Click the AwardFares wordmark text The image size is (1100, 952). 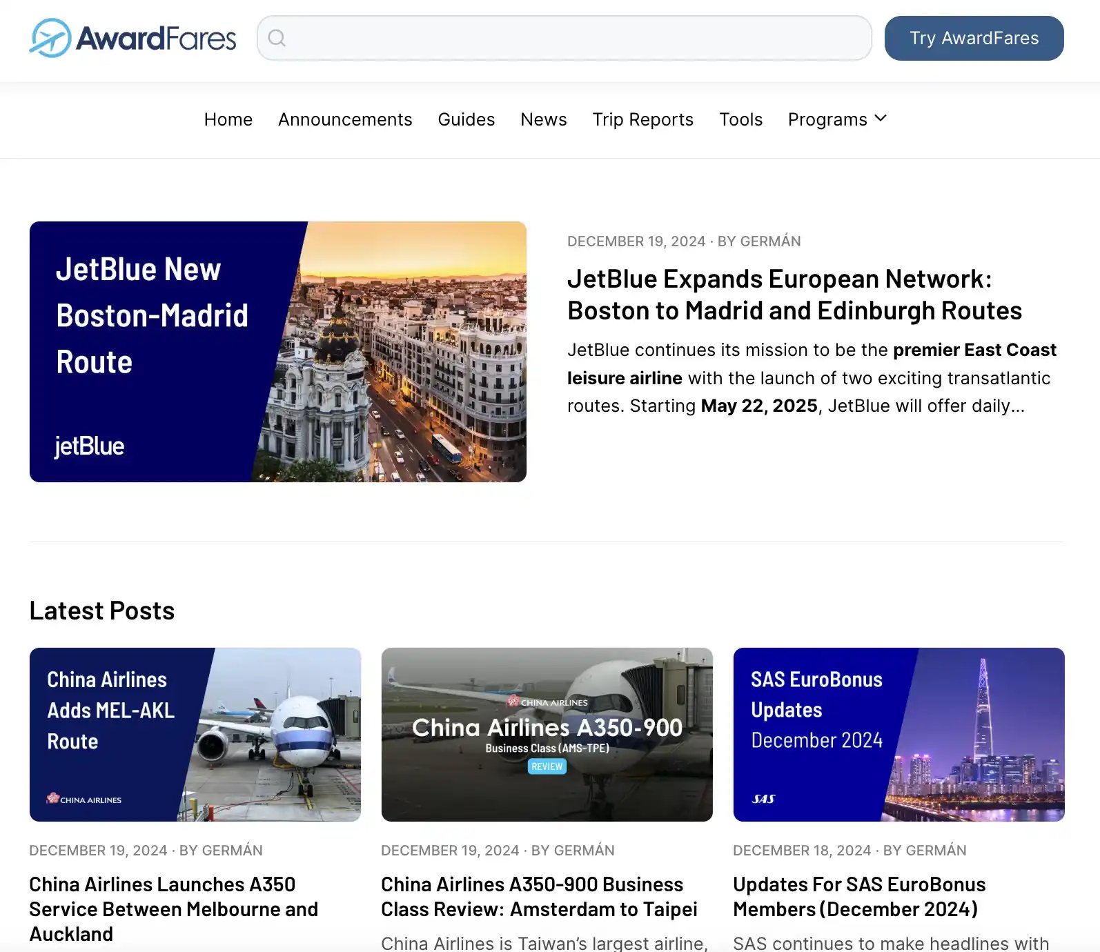tap(156, 39)
